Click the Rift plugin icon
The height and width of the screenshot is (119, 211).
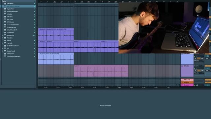coord(5,49)
